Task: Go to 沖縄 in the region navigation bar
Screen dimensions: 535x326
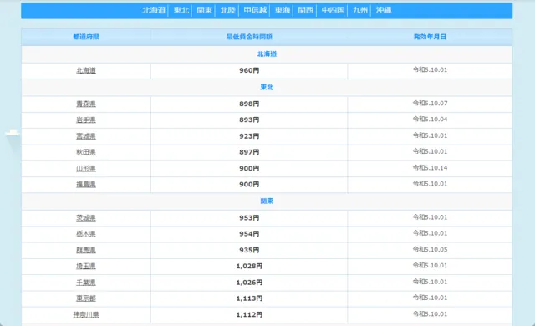Action: [384, 10]
